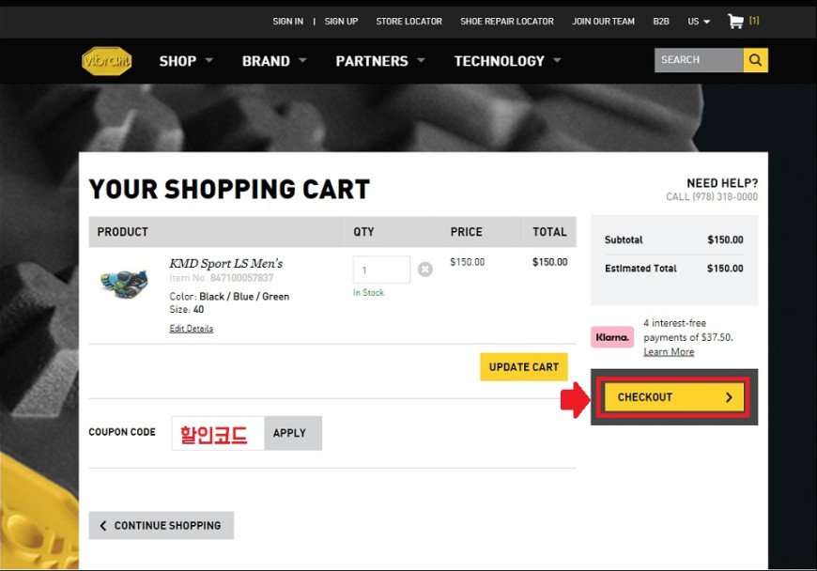This screenshot has height=571, width=817.
Task: Open SHOE REPAIR LOCATOR
Action: pos(507,22)
